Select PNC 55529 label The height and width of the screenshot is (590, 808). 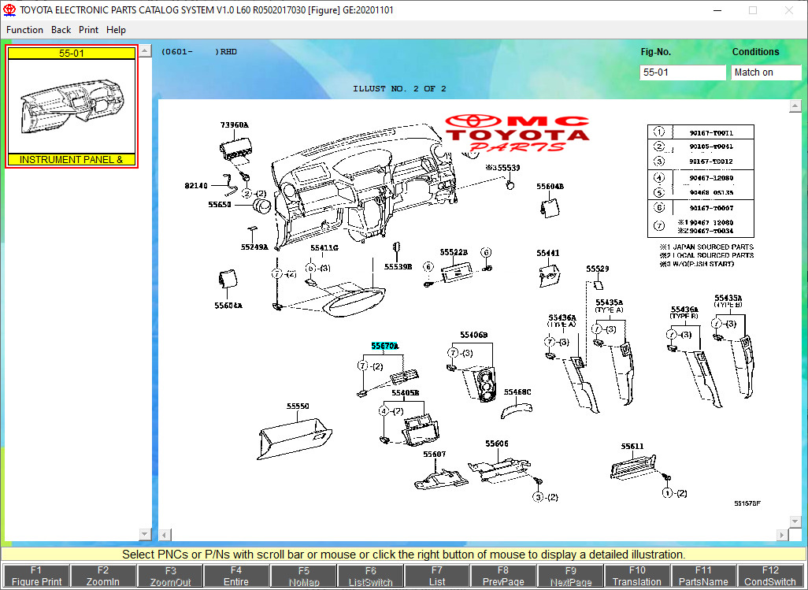click(x=598, y=269)
